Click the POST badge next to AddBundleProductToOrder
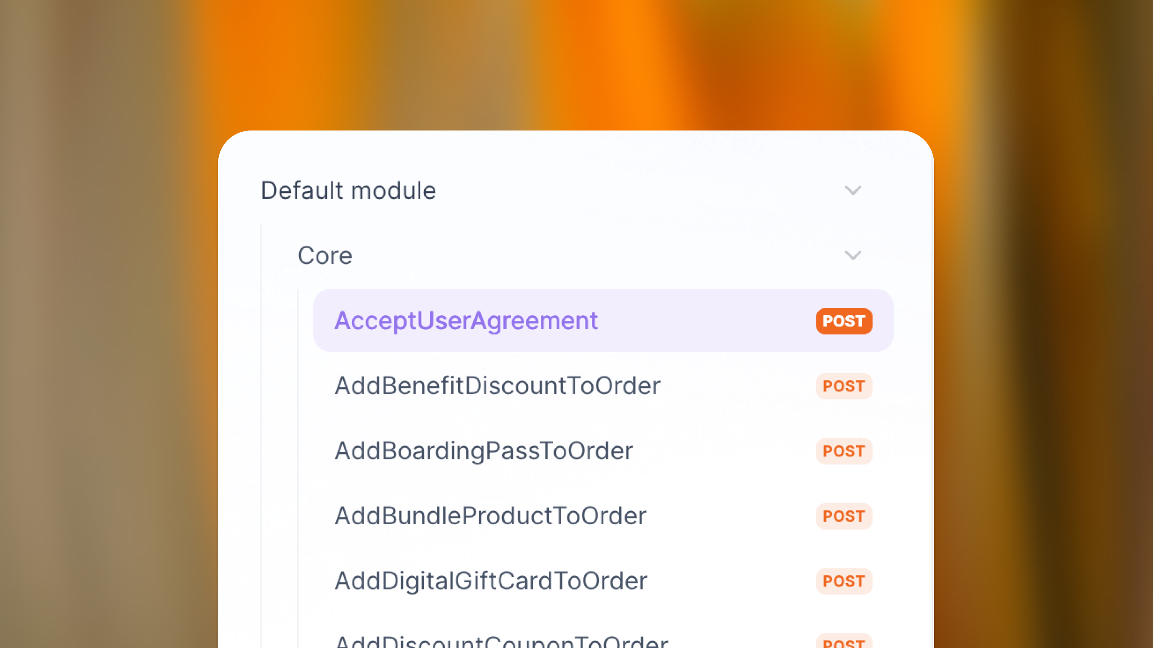Image resolution: width=1153 pixels, height=648 pixels. (843, 516)
